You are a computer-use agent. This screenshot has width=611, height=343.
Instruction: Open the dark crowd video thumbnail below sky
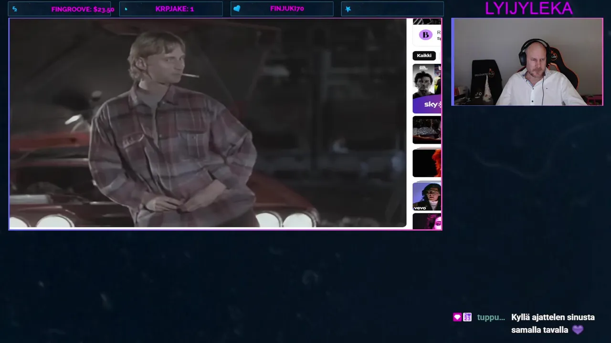(x=427, y=130)
